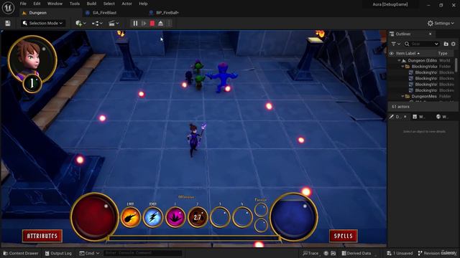The height and width of the screenshot is (258, 460).
Task: Open the Outliner filter dropdown
Action: 395,44
